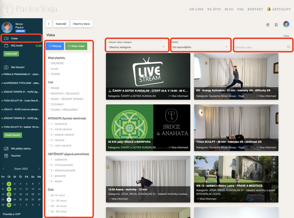Image resolution: width=294 pixels, height=218 pixels.
Task: Check the do 15 minut time filter
Action: click(x=49, y=195)
